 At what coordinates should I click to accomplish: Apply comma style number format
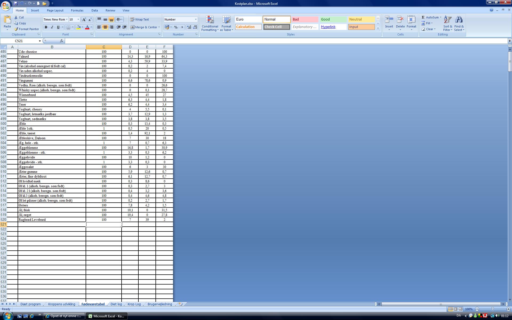(x=182, y=27)
